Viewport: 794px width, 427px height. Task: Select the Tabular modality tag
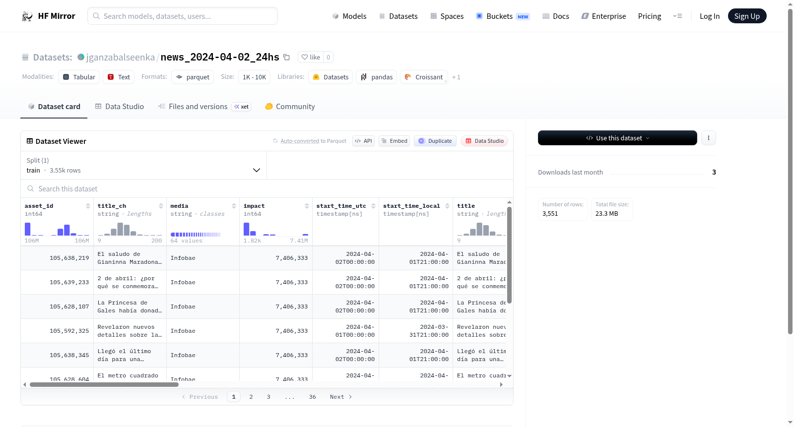pyautogui.click(x=79, y=77)
